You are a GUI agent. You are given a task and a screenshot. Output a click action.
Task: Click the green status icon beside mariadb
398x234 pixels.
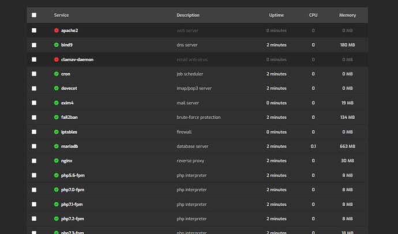tap(57, 146)
